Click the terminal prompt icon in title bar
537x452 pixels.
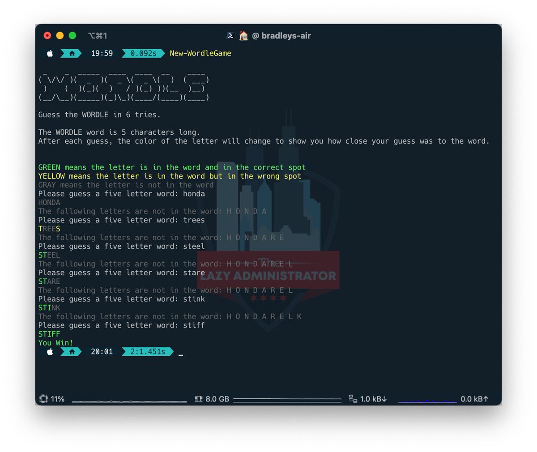pos(230,36)
